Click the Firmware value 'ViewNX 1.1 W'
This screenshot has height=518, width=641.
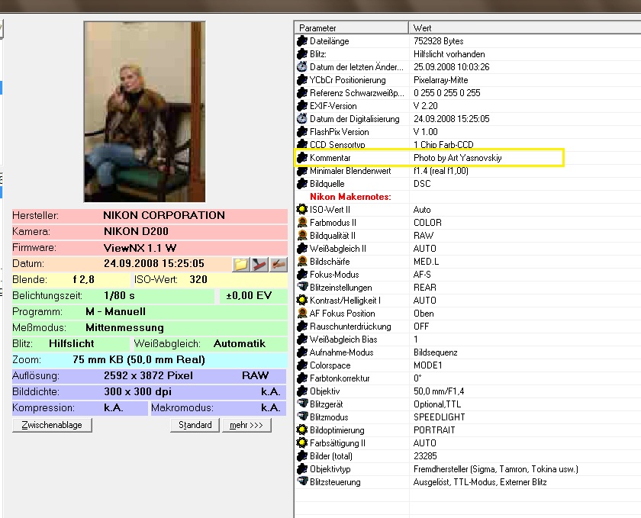coord(140,248)
